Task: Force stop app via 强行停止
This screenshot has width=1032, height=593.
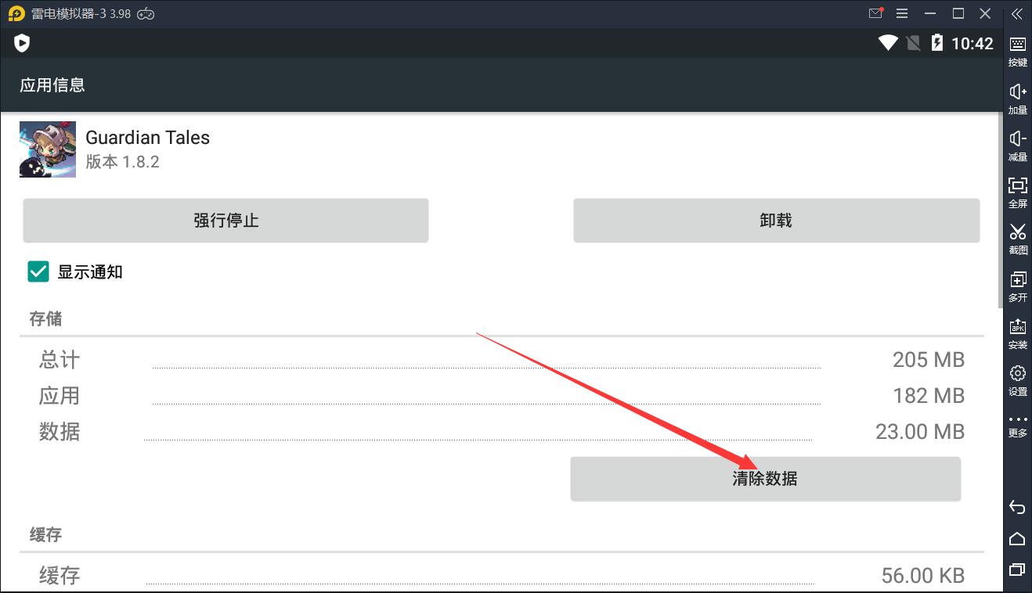Action: pyautogui.click(x=226, y=221)
